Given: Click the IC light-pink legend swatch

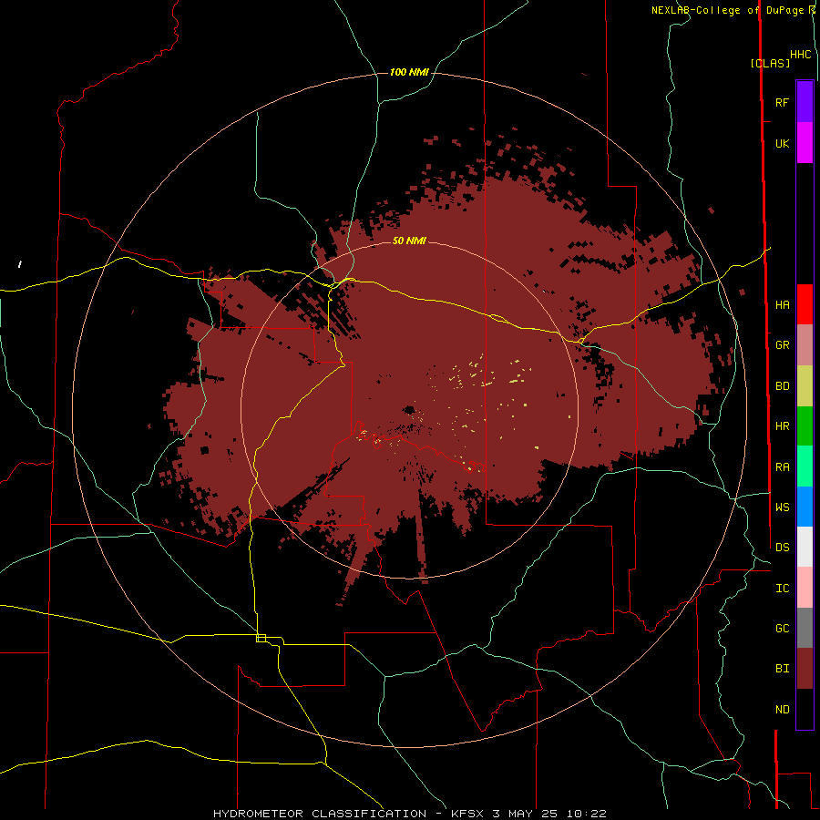Looking at the screenshot, I should (x=805, y=588).
